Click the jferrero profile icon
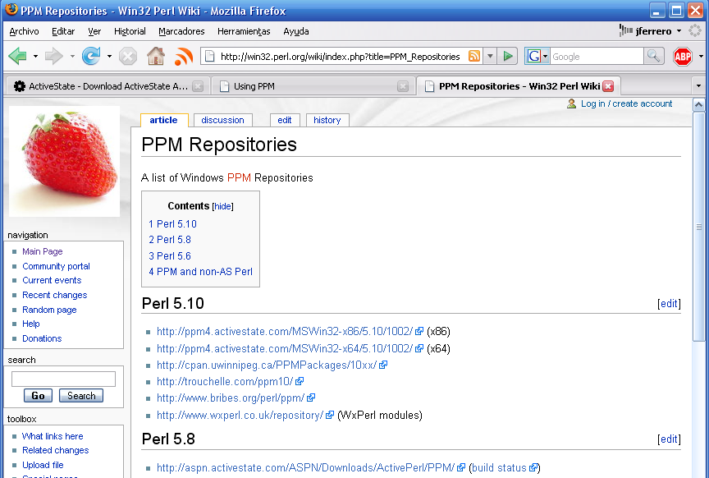This screenshot has width=709, height=478. click(625, 30)
